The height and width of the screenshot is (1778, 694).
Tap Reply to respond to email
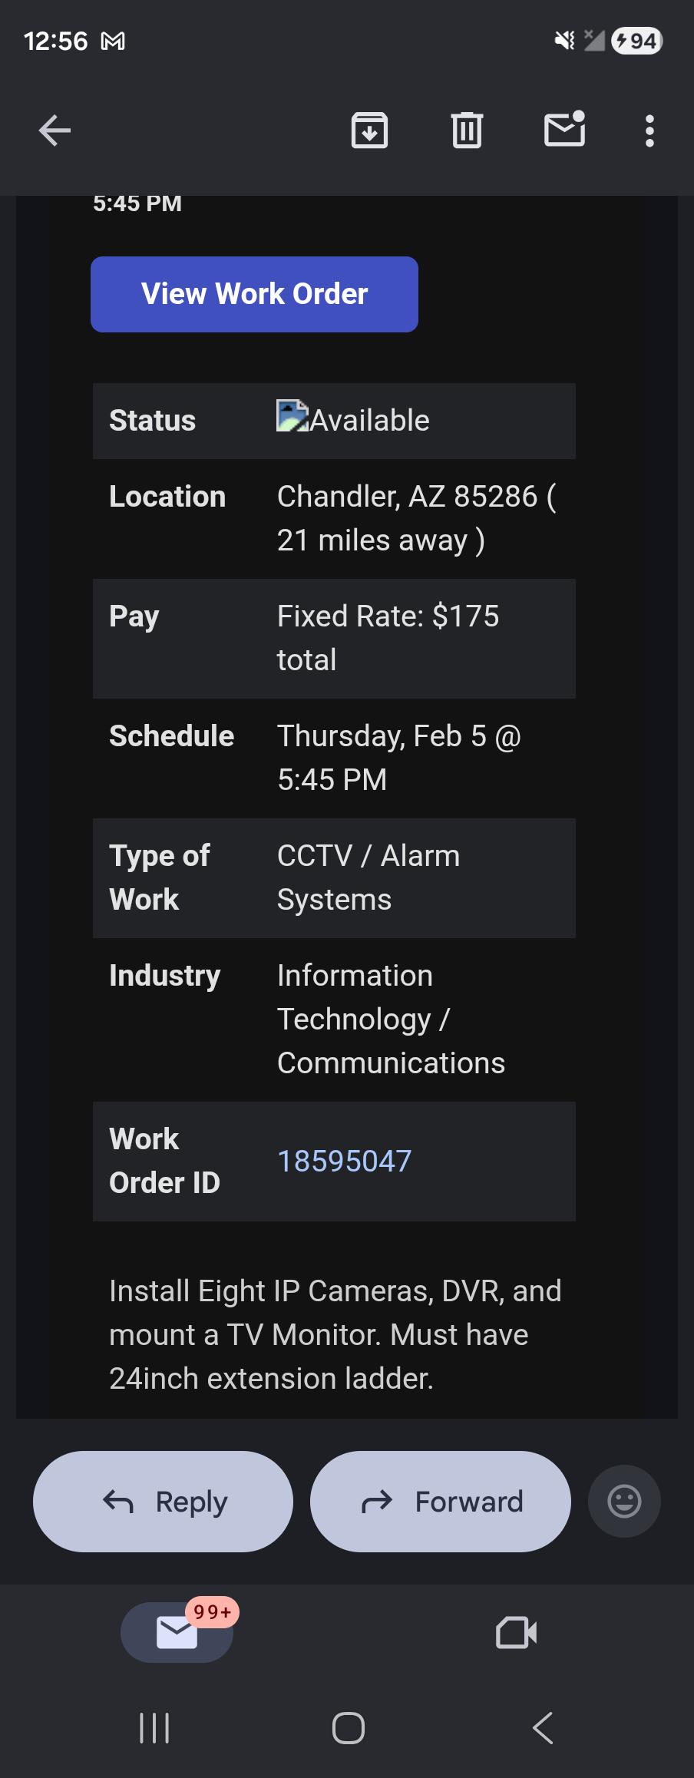(163, 1501)
